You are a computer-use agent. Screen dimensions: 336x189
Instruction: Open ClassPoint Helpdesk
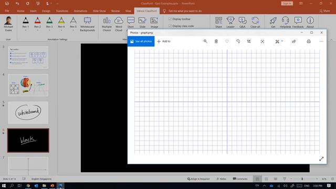click(x=285, y=23)
